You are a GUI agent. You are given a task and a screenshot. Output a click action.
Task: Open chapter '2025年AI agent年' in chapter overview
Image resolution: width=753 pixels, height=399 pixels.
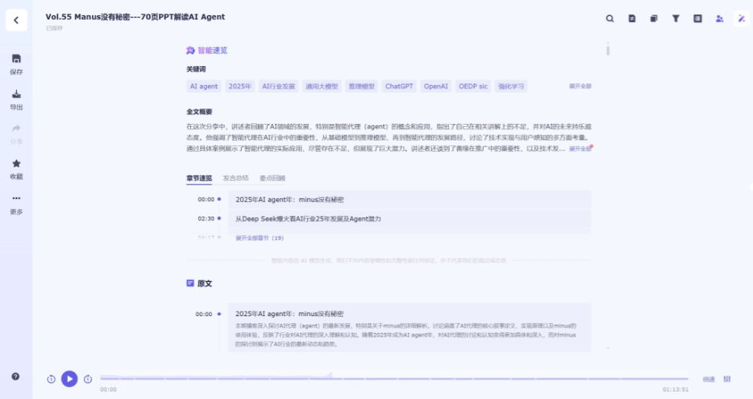409,199
